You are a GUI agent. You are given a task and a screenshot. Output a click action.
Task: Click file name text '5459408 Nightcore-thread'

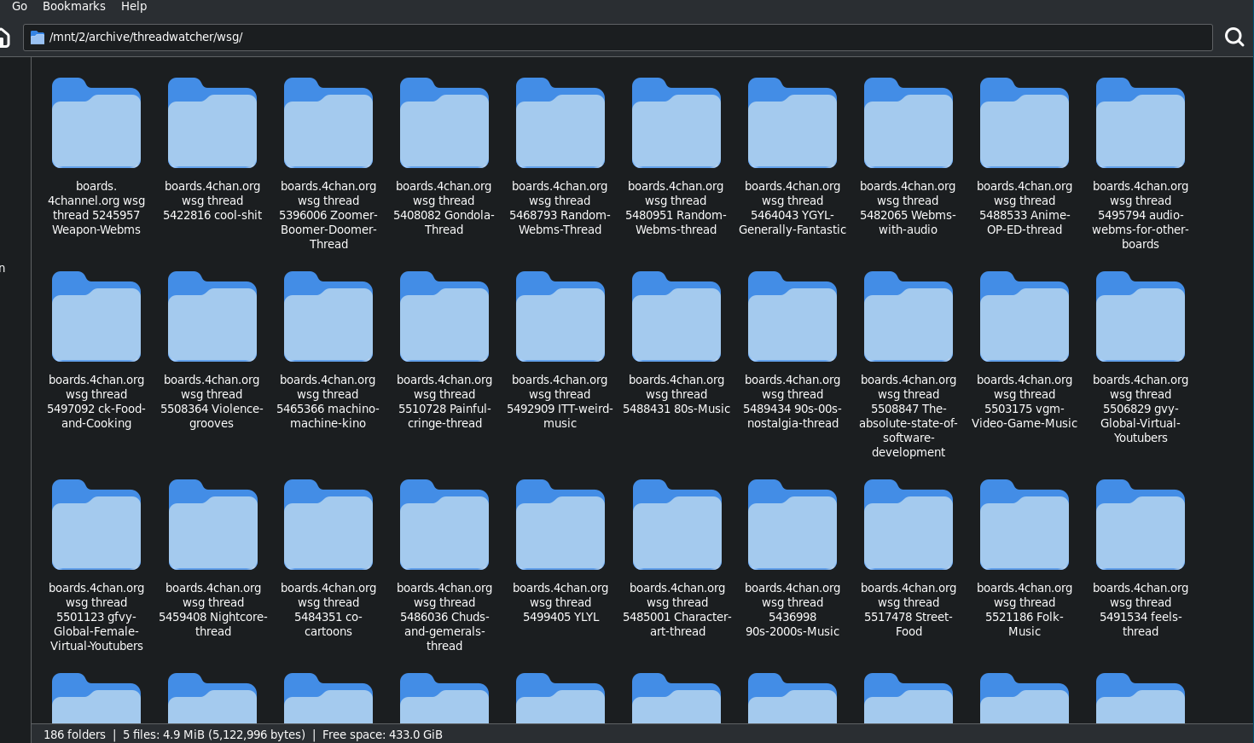point(212,624)
